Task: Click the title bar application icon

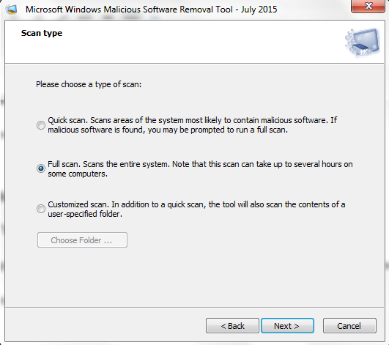Action: point(12,10)
